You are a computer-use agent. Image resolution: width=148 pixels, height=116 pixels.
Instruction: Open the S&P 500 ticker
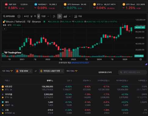(x=16, y=6)
